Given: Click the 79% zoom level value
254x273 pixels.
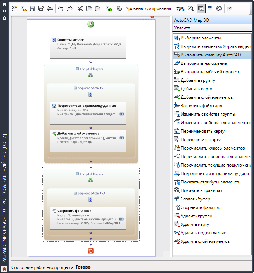Looking at the screenshot, I should tap(180, 9).
